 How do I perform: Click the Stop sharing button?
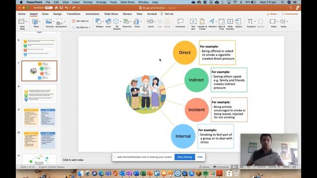pyautogui.click(x=185, y=157)
